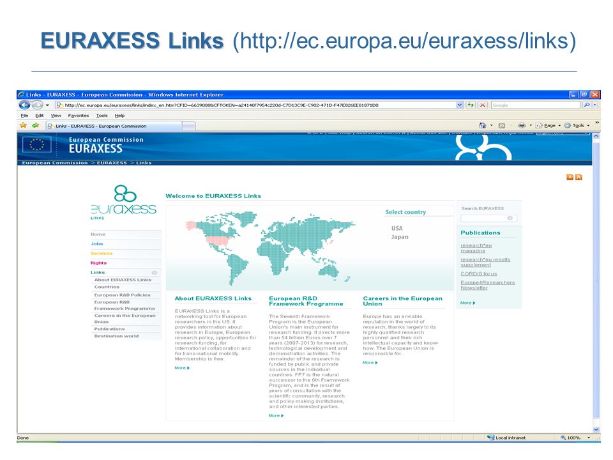Image resolution: width=613 pixels, height=460 pixels.
Task: Open the 100% zoom level dropdown
Action: tap(588, 438)
